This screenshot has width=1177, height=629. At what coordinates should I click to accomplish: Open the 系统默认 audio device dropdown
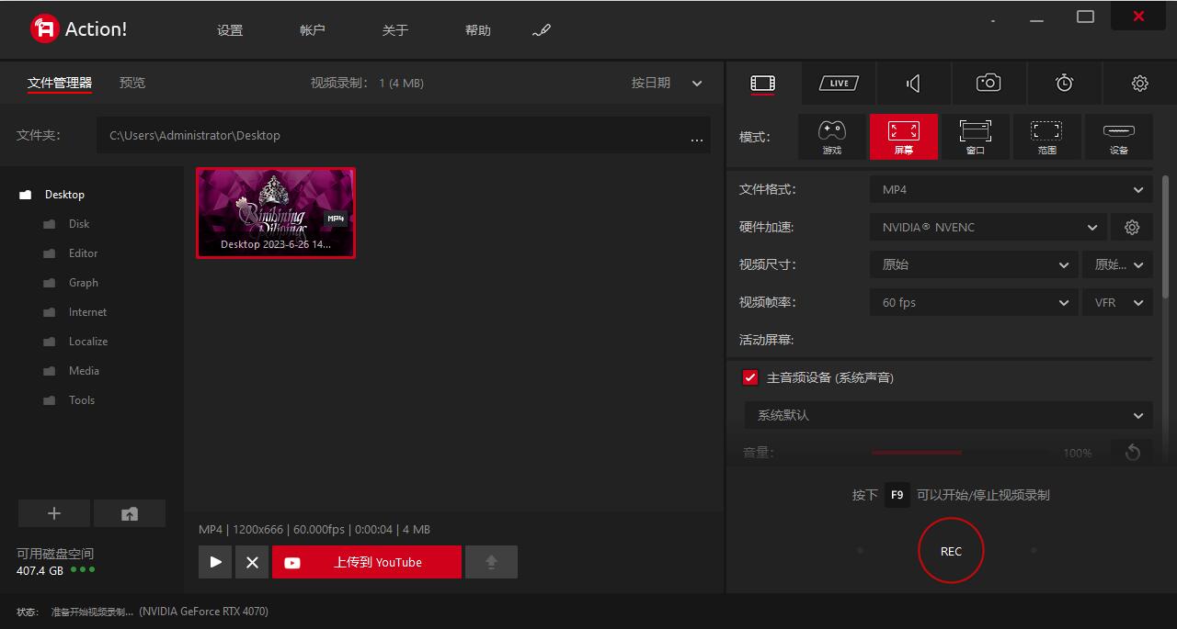tap(947, 415)
